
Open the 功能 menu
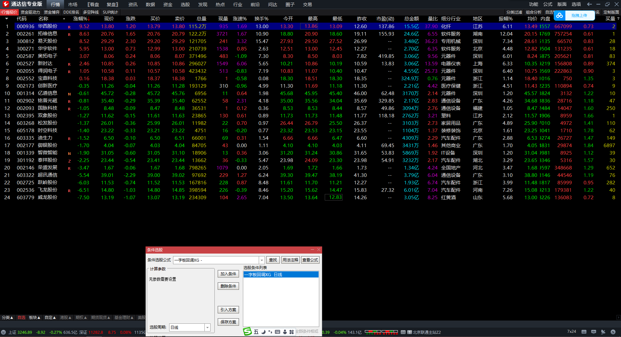tap(534, 4)
